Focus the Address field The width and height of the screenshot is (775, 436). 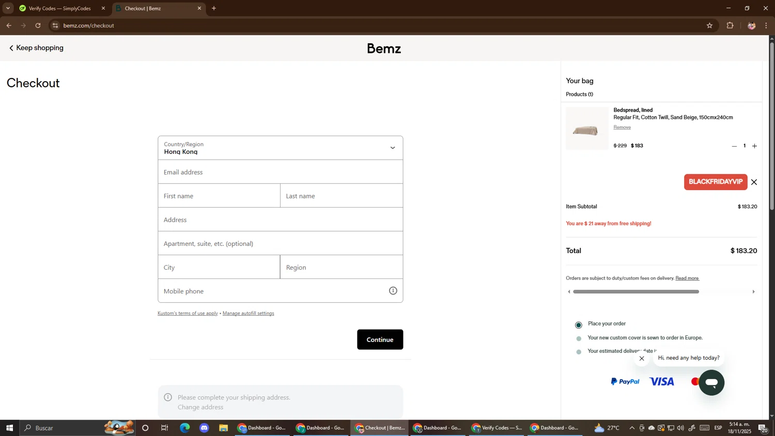(x=281, y=220)
